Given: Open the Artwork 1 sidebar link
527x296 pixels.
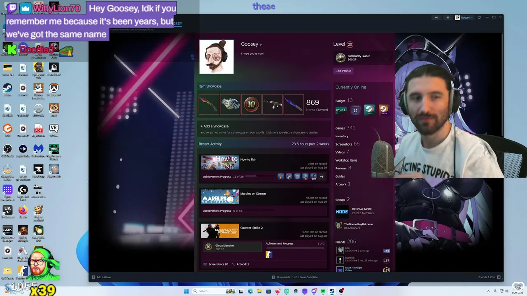Looking at the screenshot, I should tap(343, 184).
